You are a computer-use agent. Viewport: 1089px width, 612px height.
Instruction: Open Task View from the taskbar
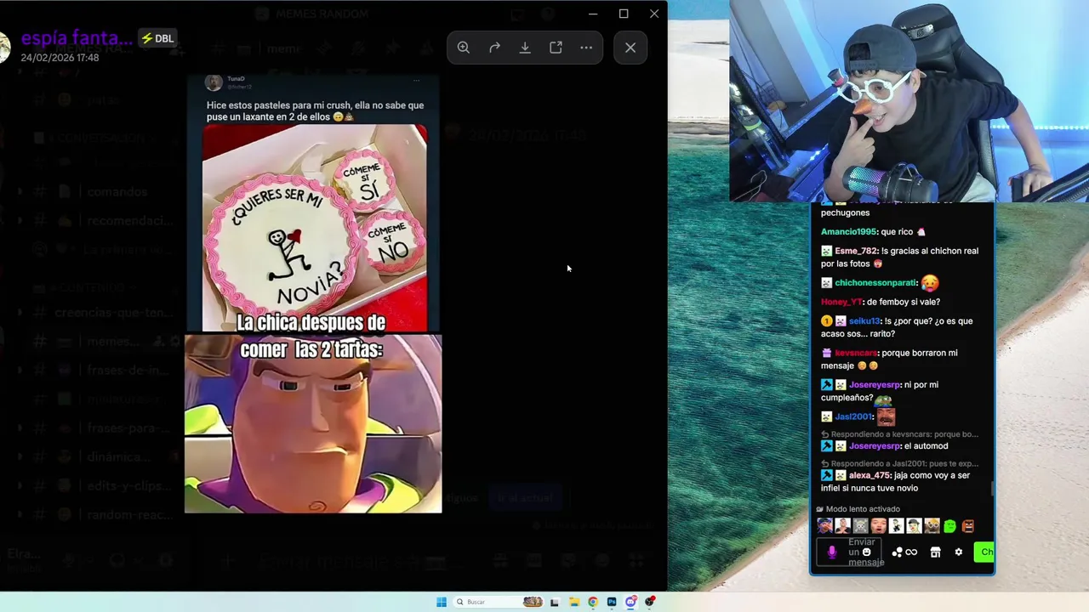pos(555,602)
